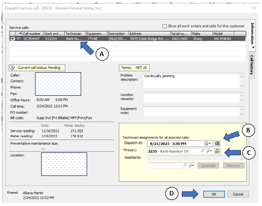Click the Address column header
This screenshot has width=262, height=206.
(149, 34)
